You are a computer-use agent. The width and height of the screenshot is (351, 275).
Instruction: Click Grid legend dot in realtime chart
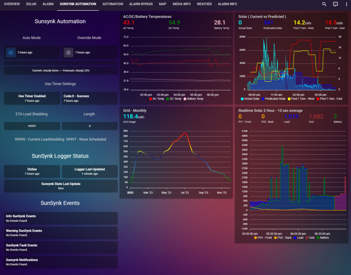pos(307,237)
